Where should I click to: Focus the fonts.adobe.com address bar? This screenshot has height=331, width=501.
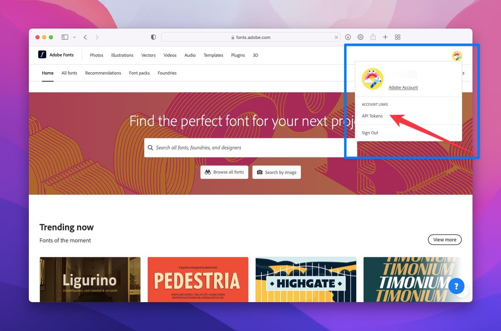click(x=251, y=37)
